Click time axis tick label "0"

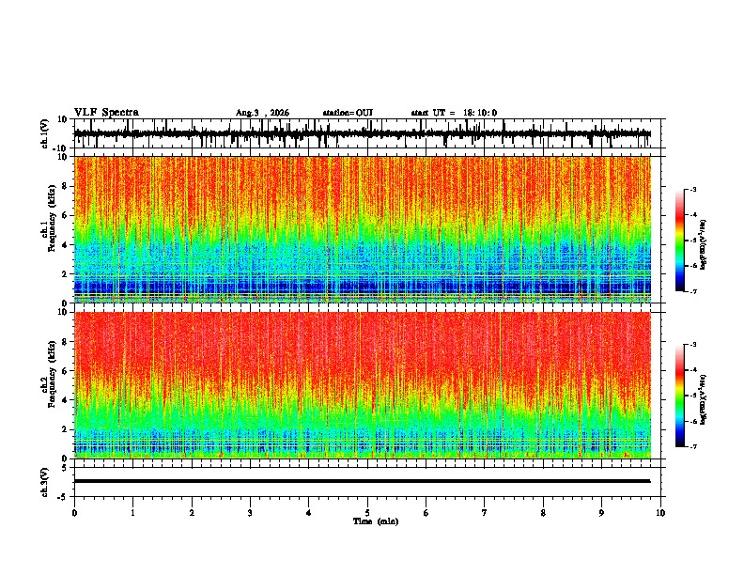point(74,513)
